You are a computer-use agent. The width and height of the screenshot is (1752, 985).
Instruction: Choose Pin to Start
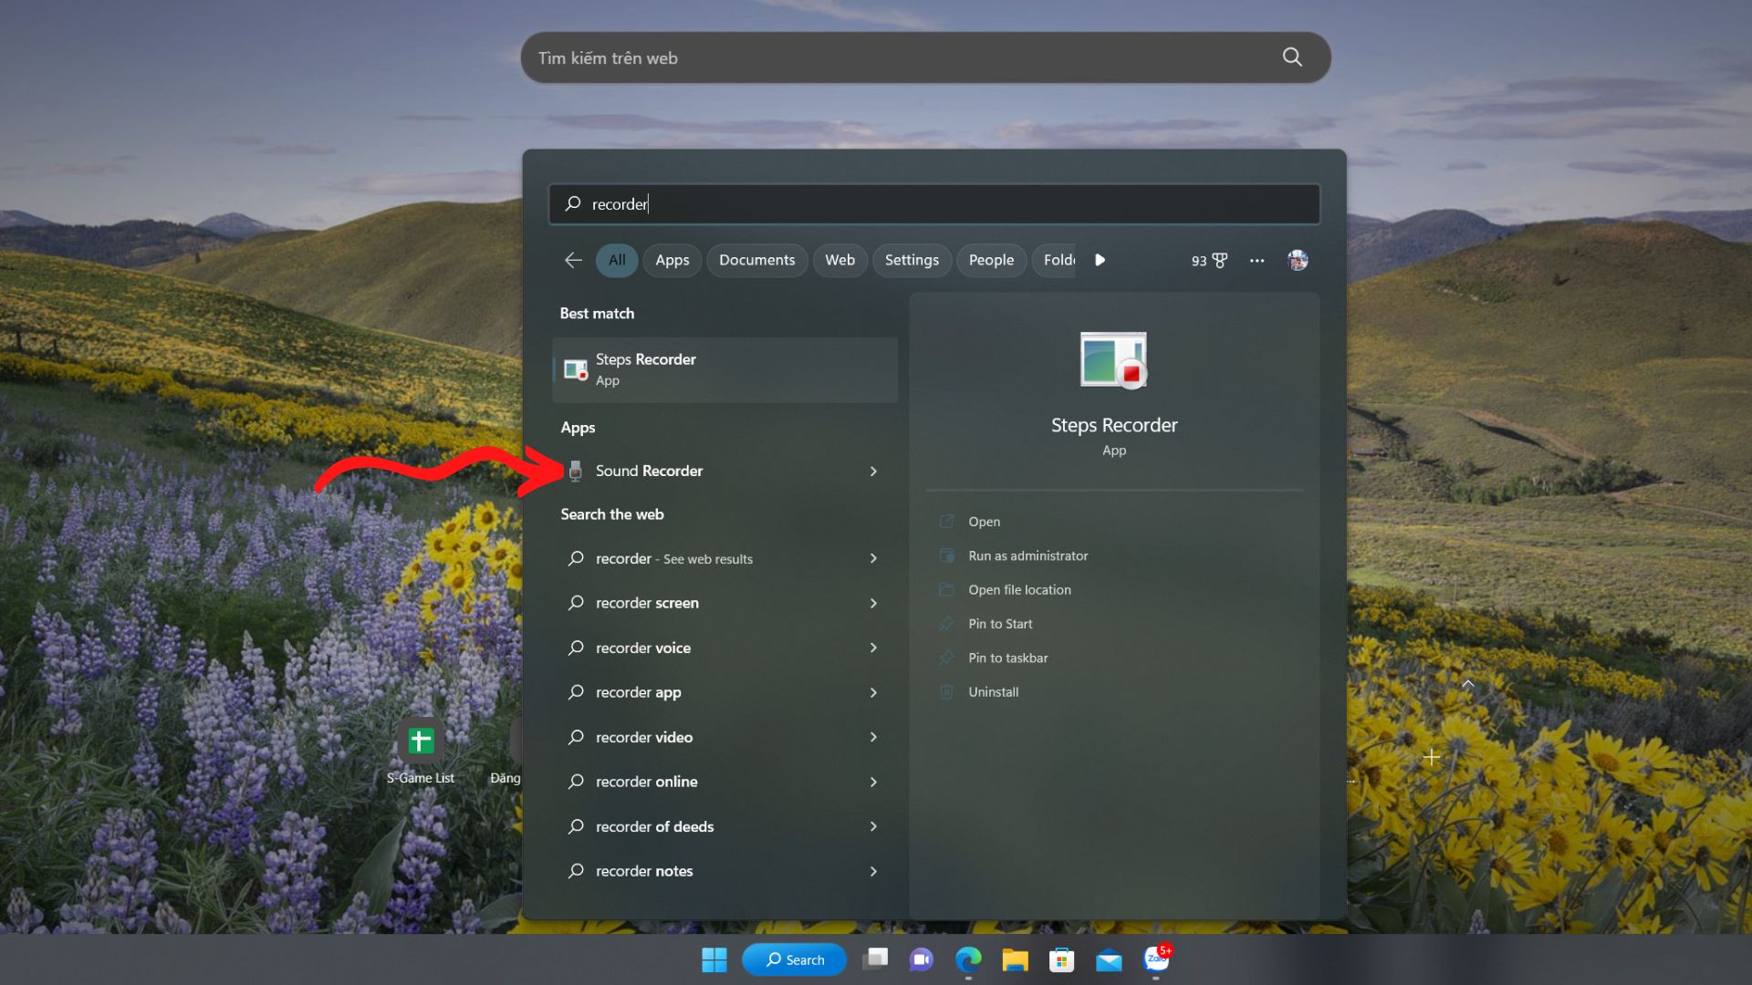point(1000,624)
